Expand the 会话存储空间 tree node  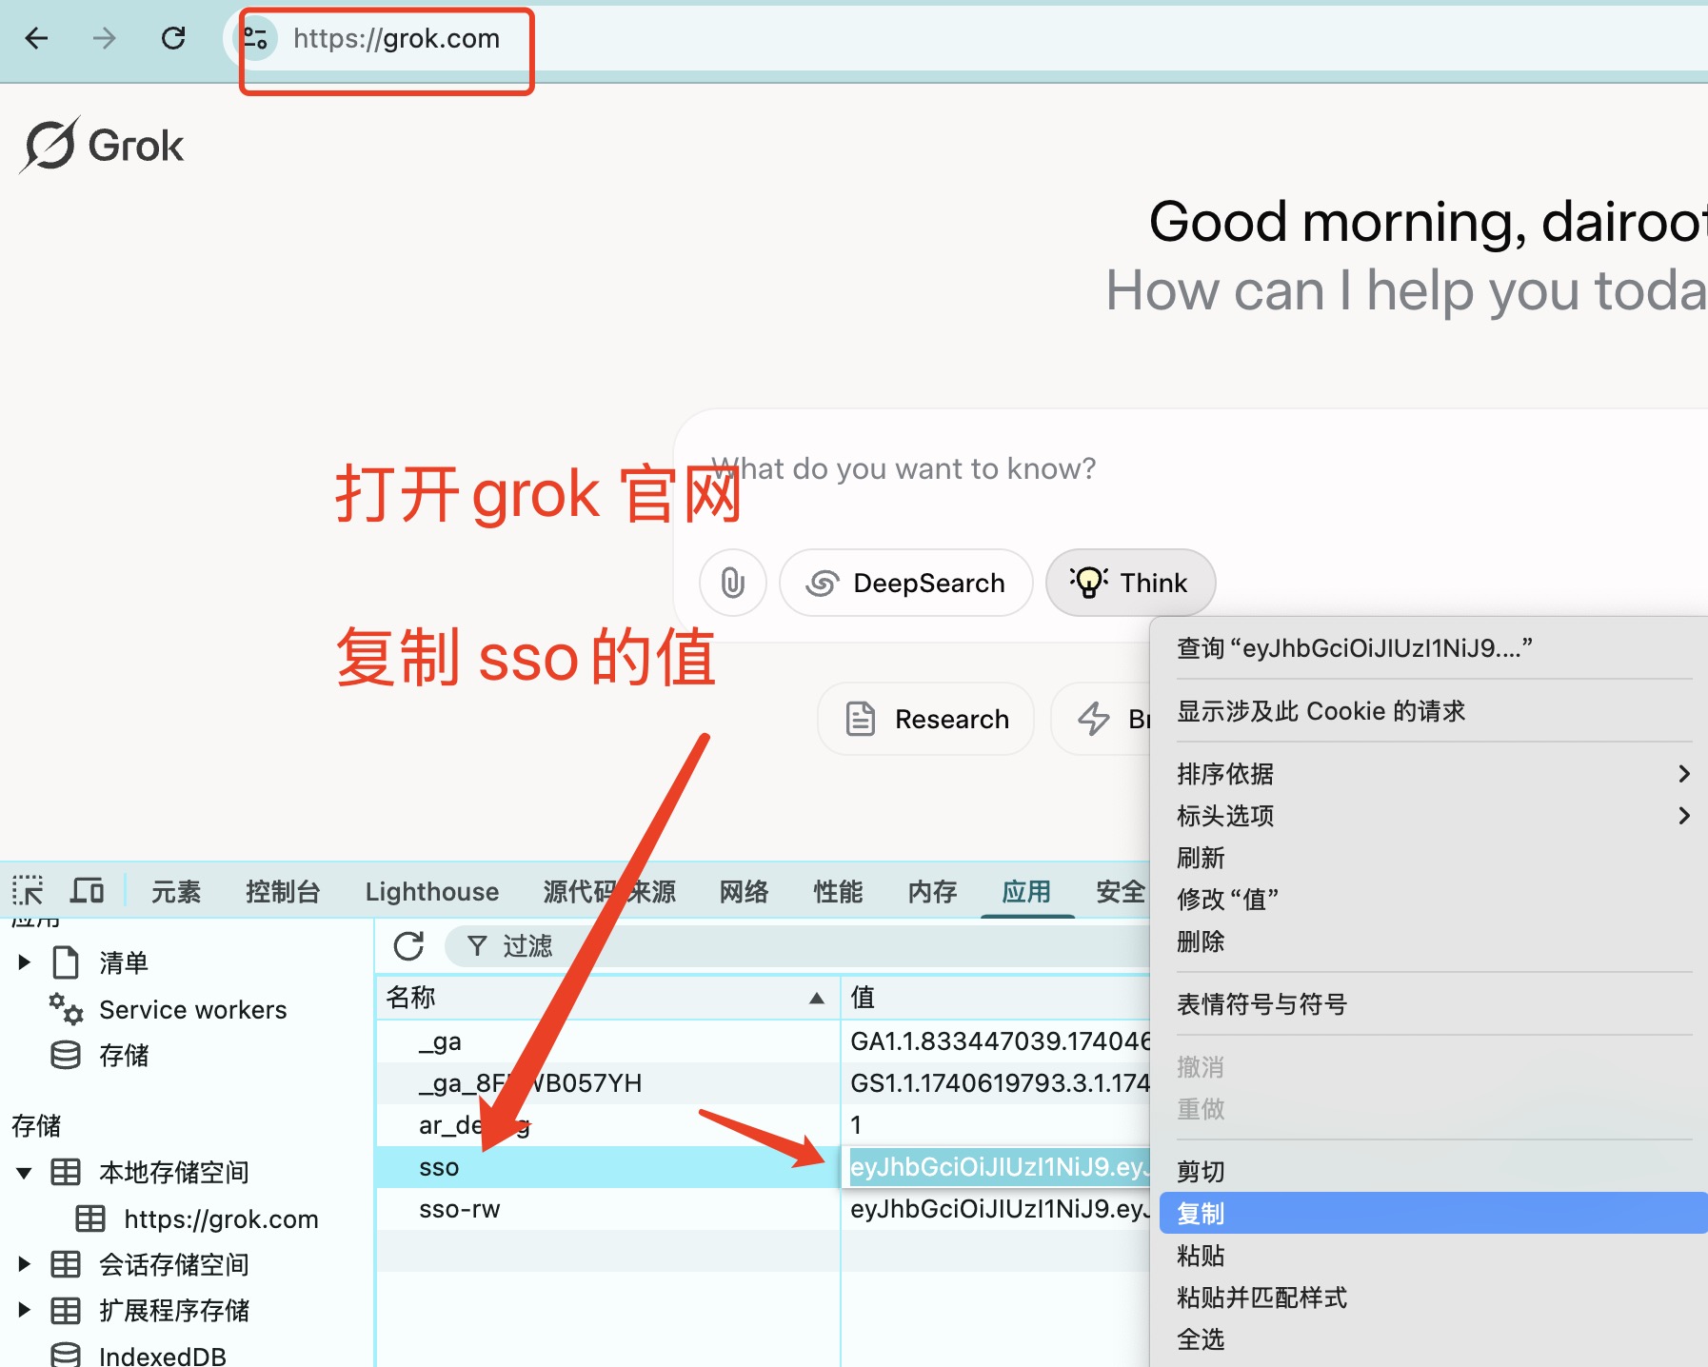[x=25, y=1264]
